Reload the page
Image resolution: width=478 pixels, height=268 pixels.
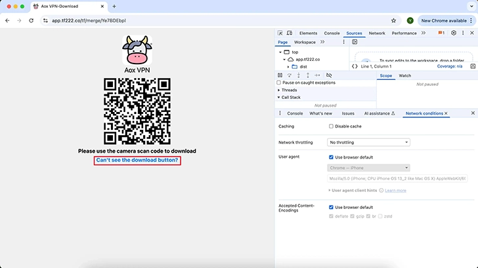pyautogui.click(x=31, y=21)
